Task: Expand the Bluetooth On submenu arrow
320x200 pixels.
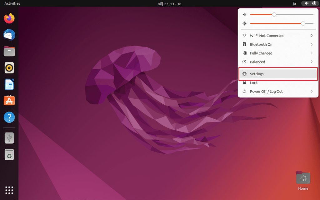Action: click(312, 44)
